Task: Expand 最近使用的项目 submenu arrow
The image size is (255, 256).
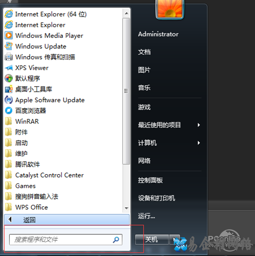Action: (x=198, y=125)
